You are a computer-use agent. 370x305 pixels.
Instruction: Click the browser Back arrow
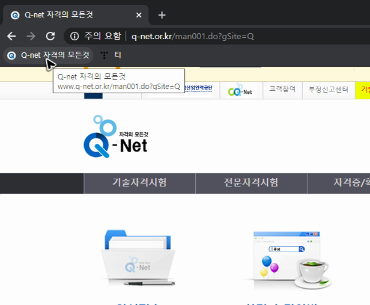point(11,36)
